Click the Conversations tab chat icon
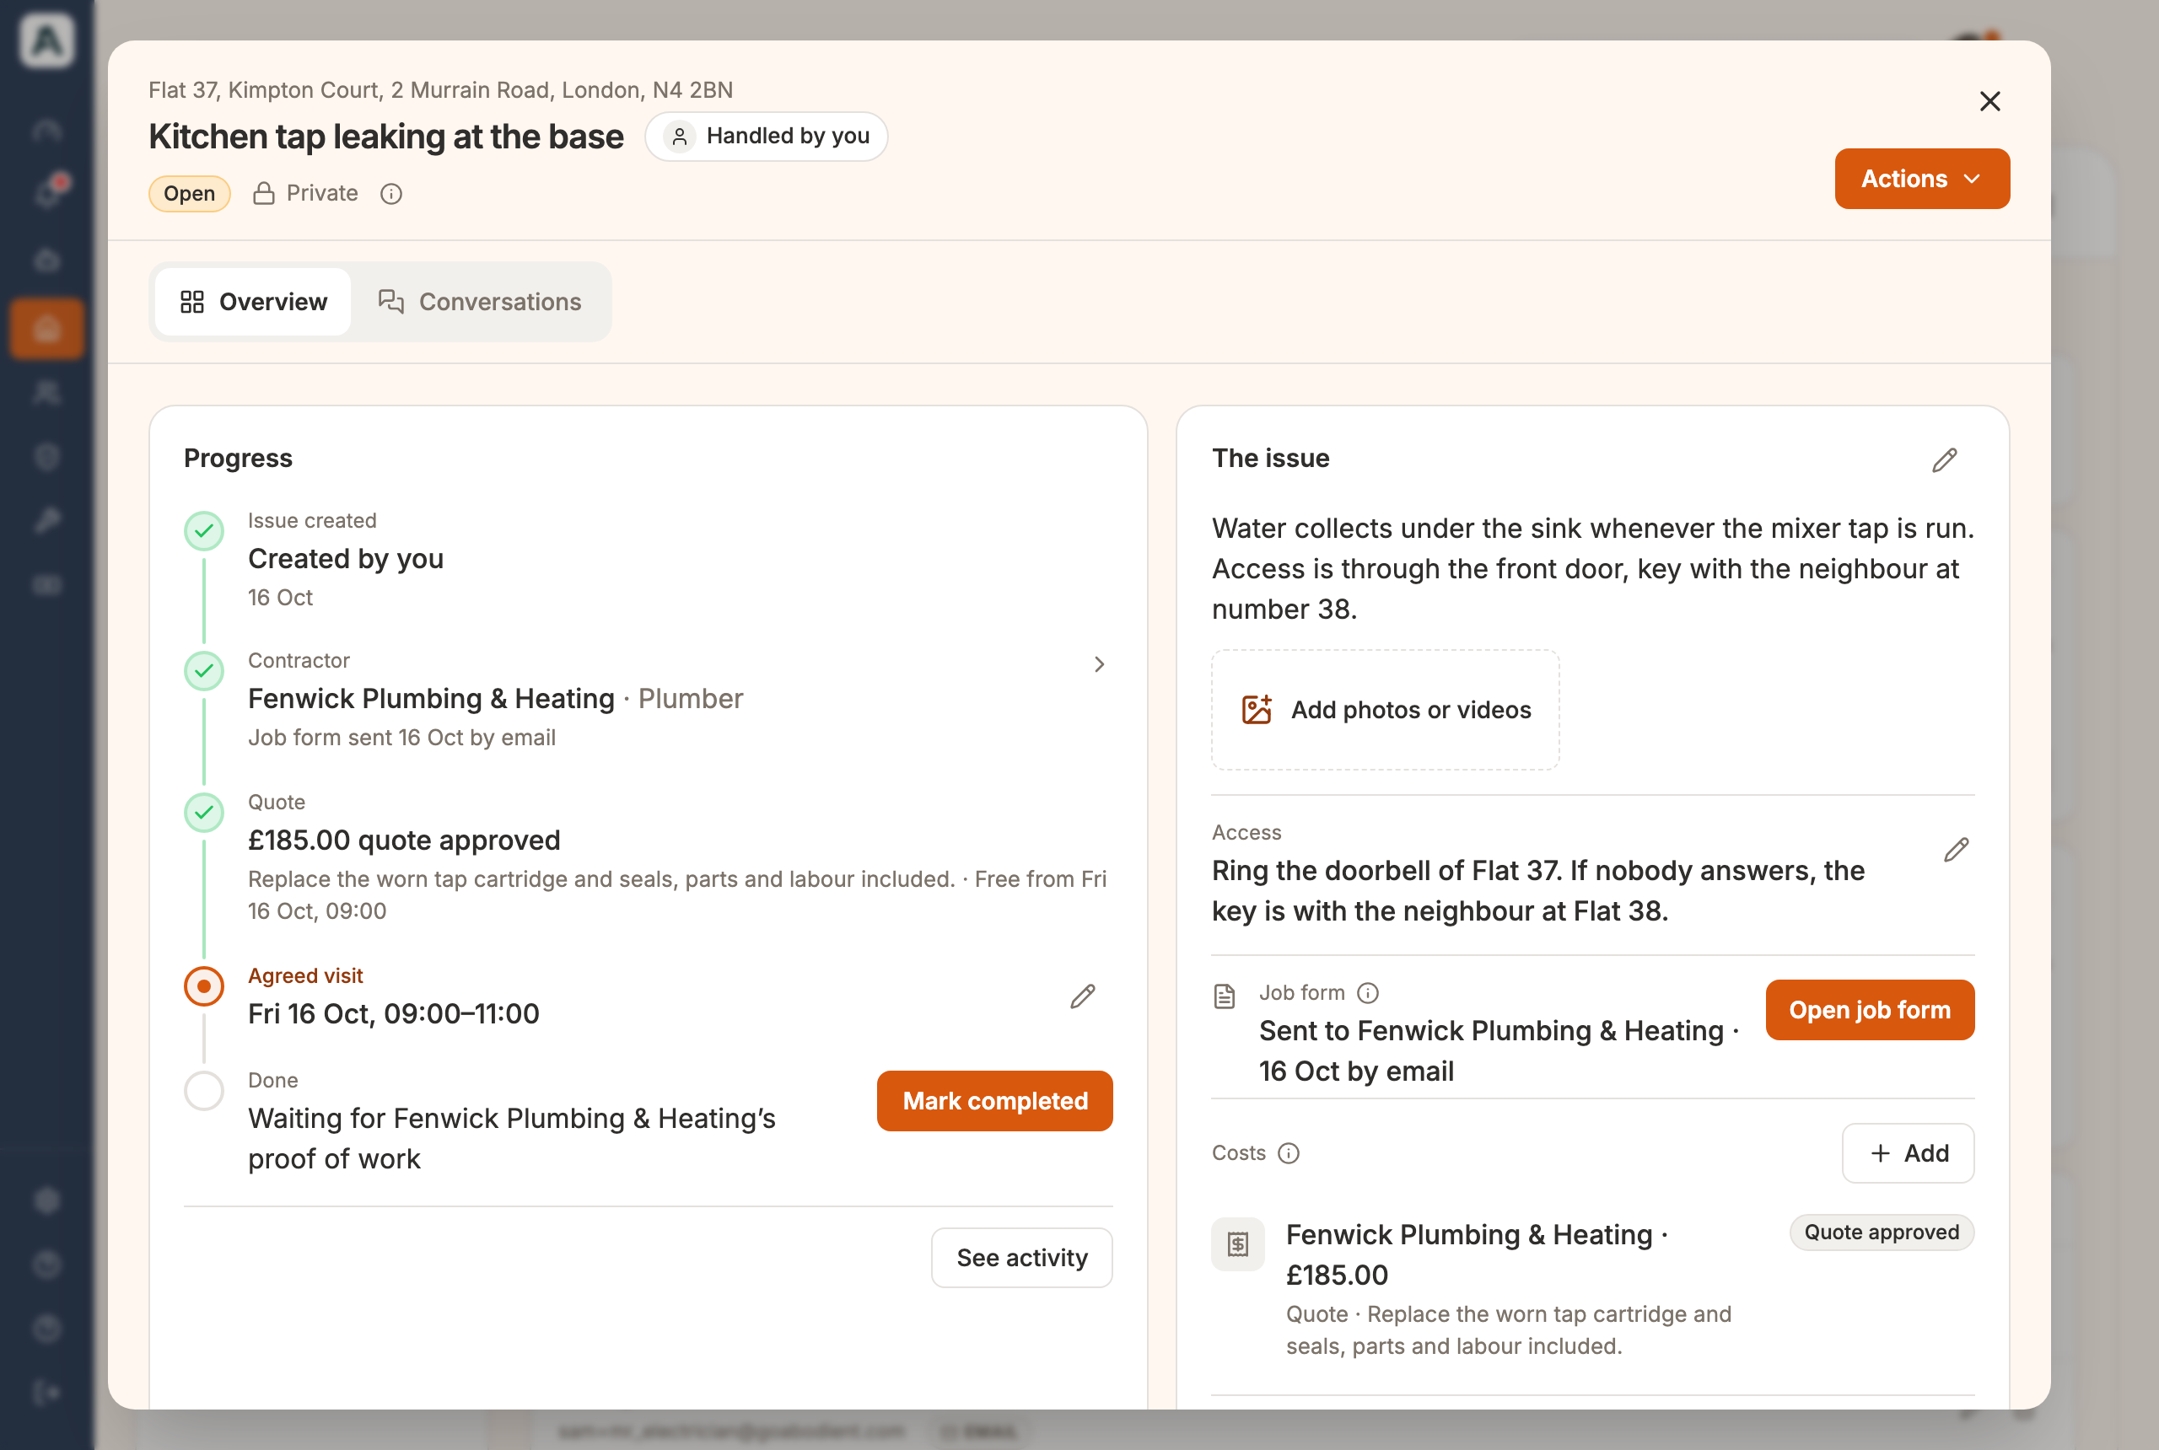Viewport: 2159px width, 1450px height. pos(391,302)
